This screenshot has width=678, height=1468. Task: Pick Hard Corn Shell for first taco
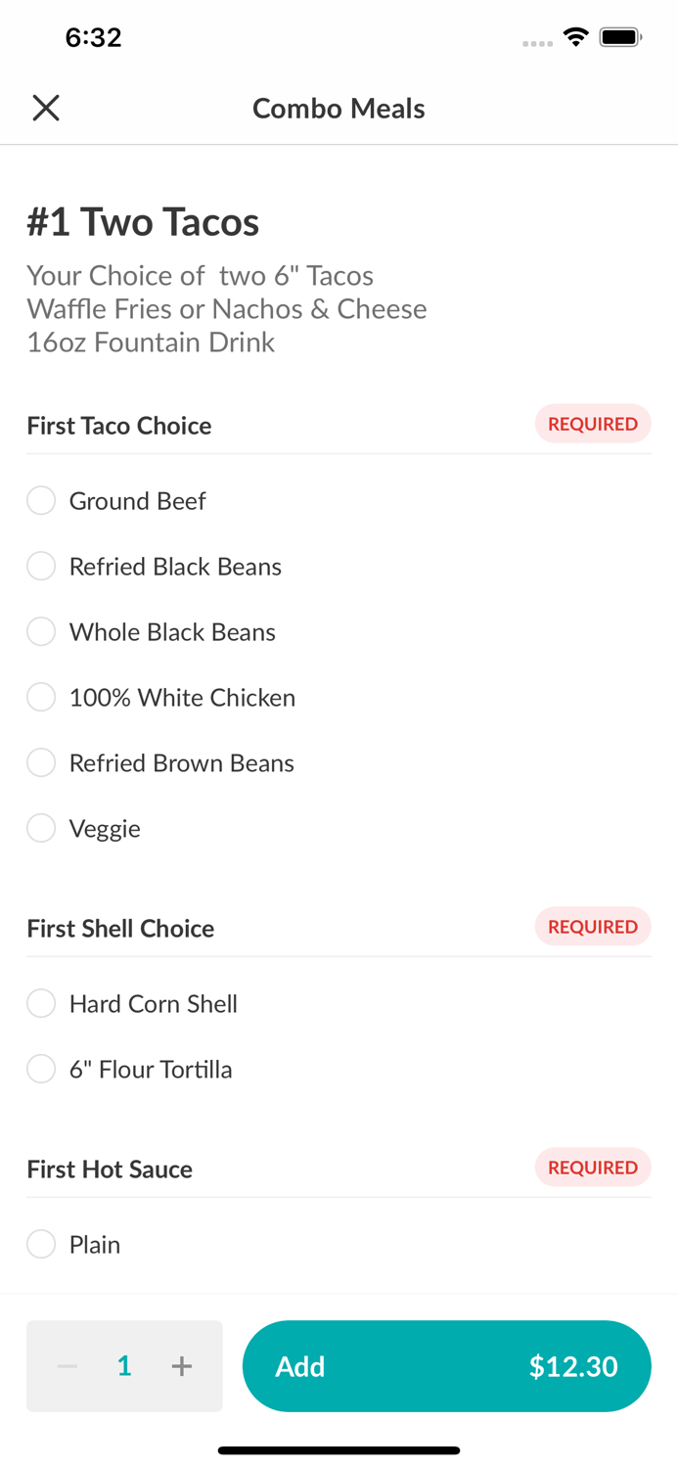coord(41,1004)
